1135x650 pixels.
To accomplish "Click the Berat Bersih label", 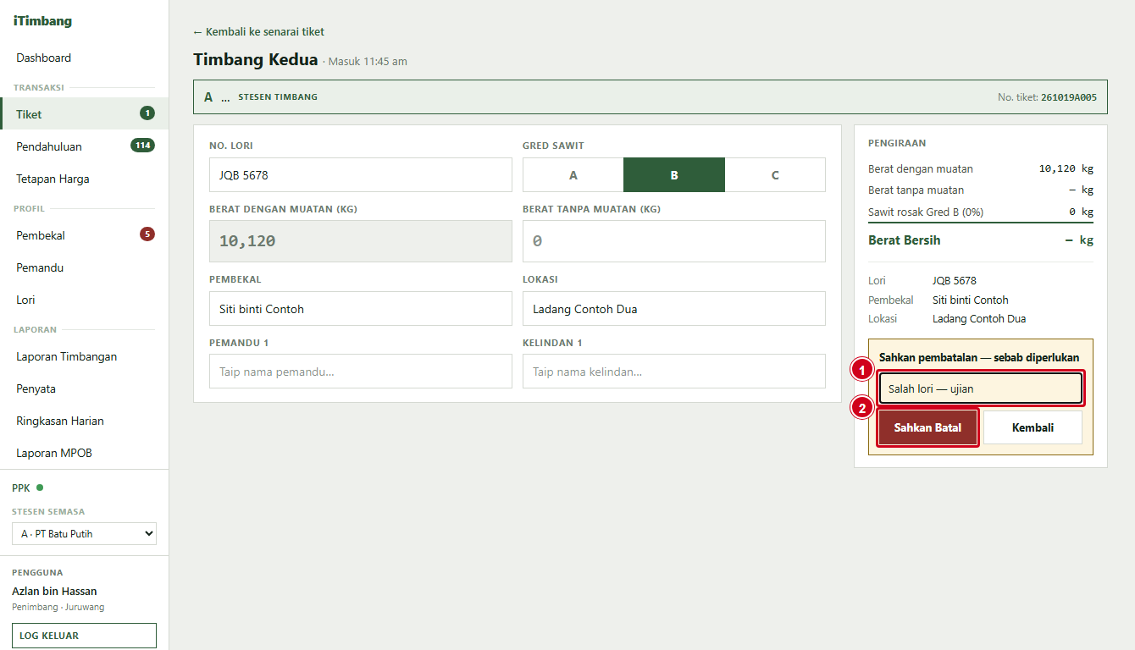I will pos(905,240).
